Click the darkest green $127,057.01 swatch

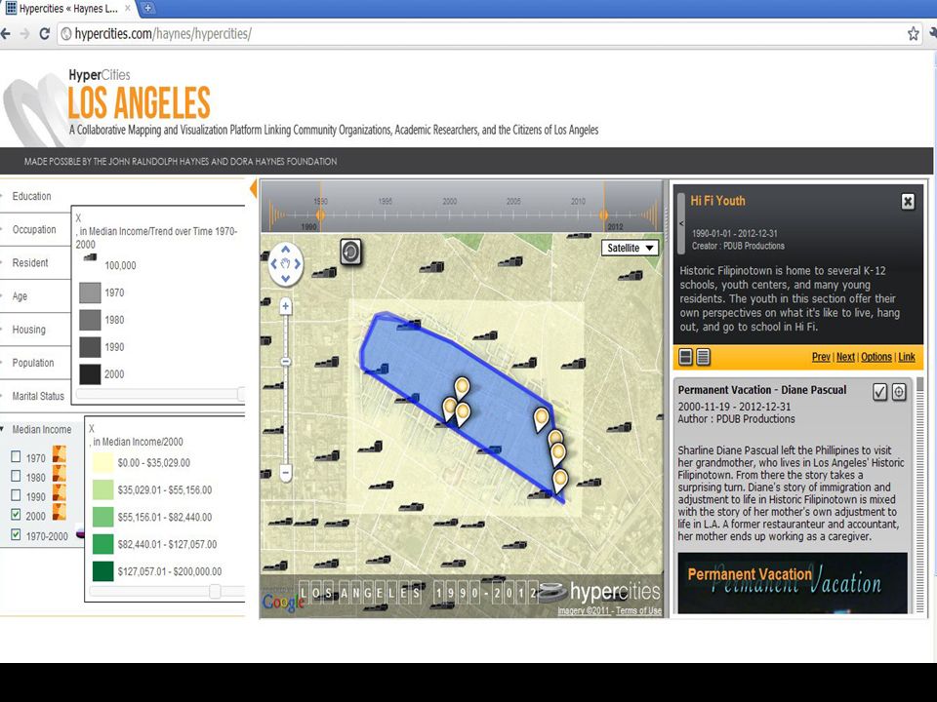(x=102, y=571)
